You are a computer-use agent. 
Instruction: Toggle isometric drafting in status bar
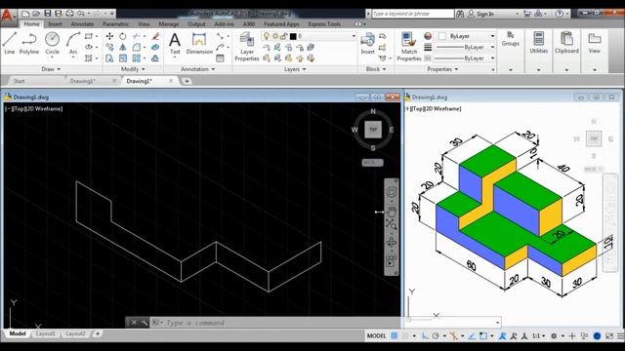click(453, 335)
